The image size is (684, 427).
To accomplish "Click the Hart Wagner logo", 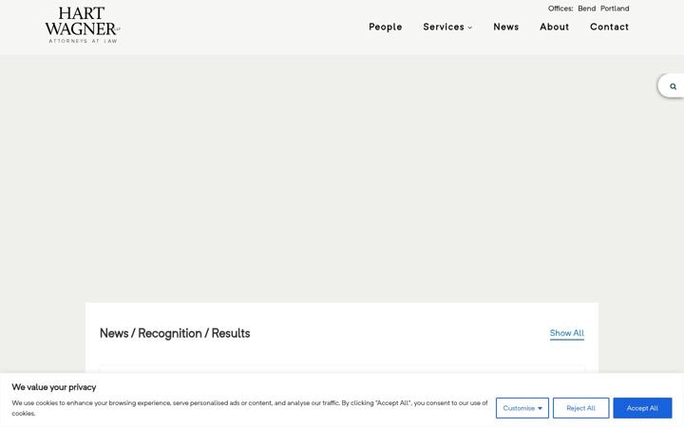I will (x=83, y=25).
